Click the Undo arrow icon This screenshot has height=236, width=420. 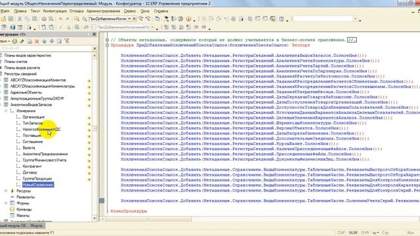(61, 19)
